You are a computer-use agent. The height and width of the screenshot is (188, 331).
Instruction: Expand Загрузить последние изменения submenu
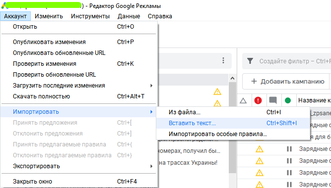tap(79, 86)
